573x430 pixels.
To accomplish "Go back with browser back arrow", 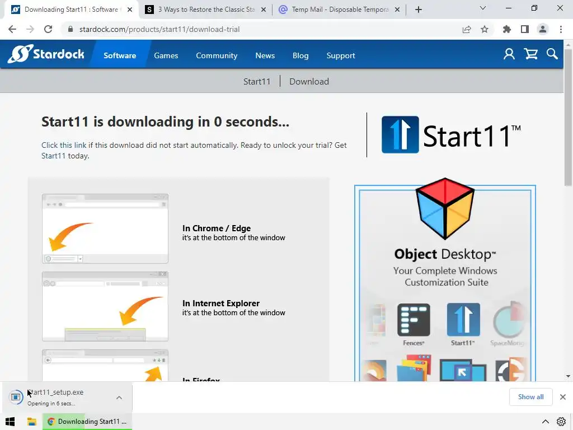I will (x=12, y=29).
